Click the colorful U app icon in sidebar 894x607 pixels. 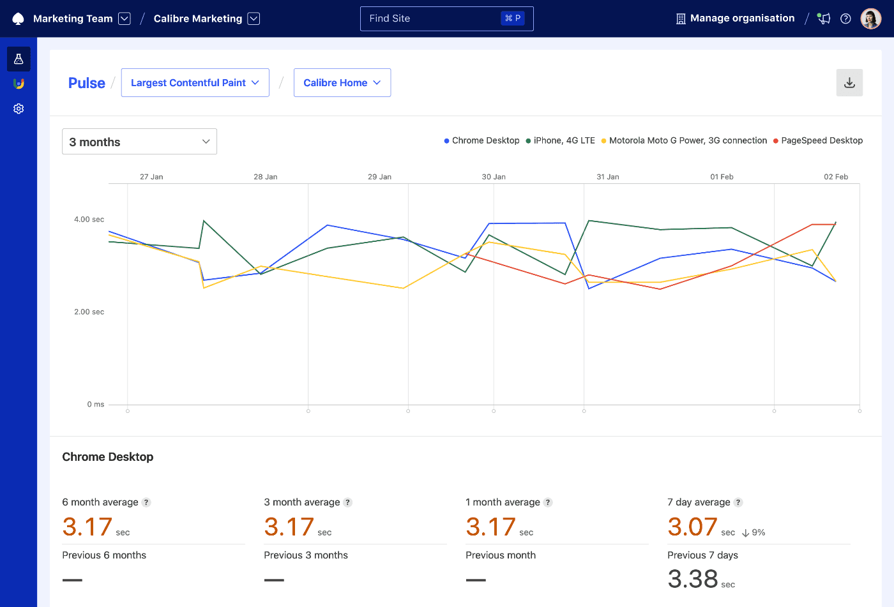coord(19,83)
